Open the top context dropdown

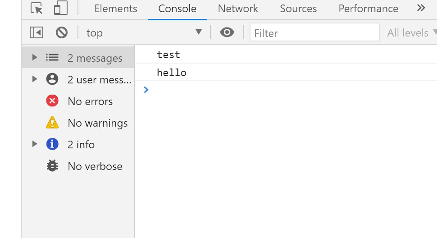point(144,32)
